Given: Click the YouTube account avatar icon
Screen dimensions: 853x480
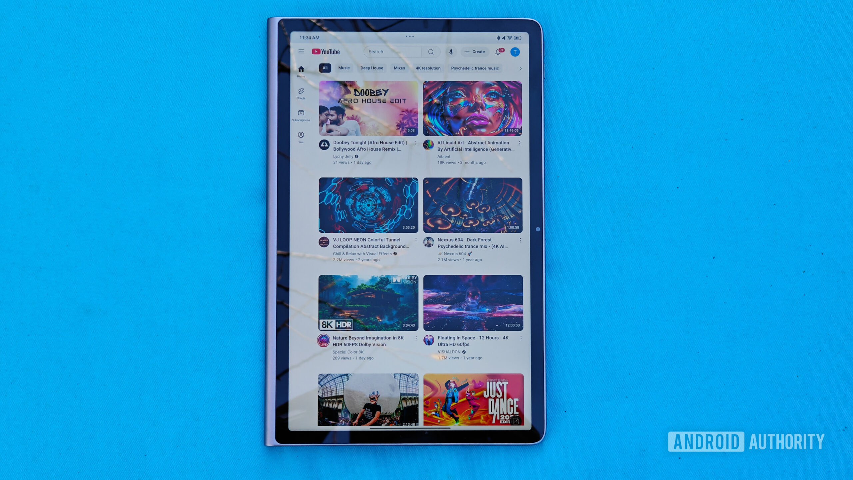Looking at the screenshot, I should click(x=515, y=52).
